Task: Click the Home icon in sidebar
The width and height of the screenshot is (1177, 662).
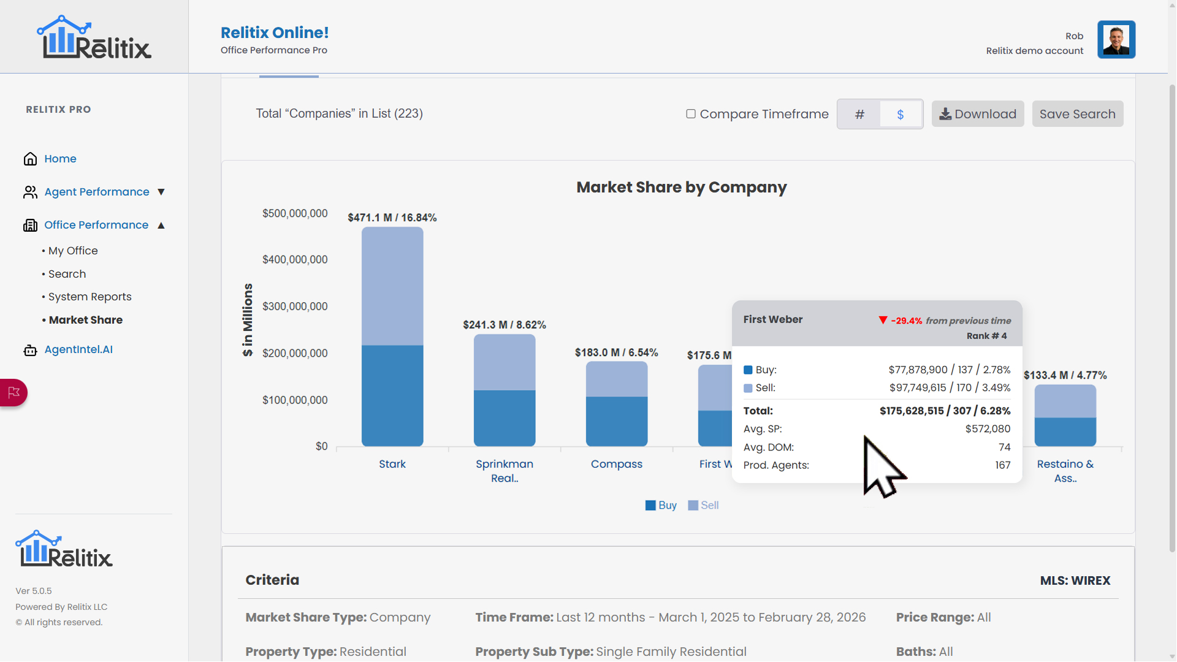Action: tap(30, 159)
